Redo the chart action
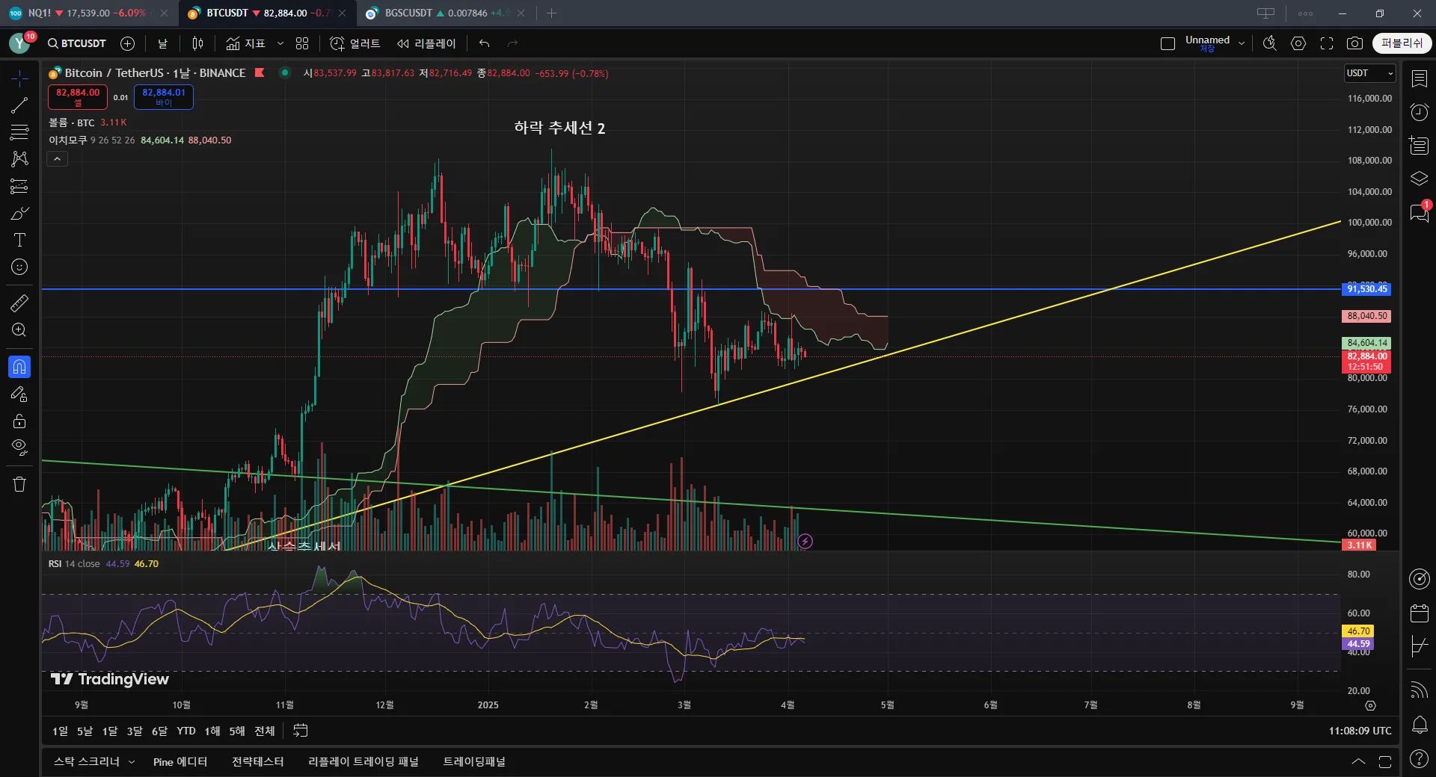 (512, 43)
